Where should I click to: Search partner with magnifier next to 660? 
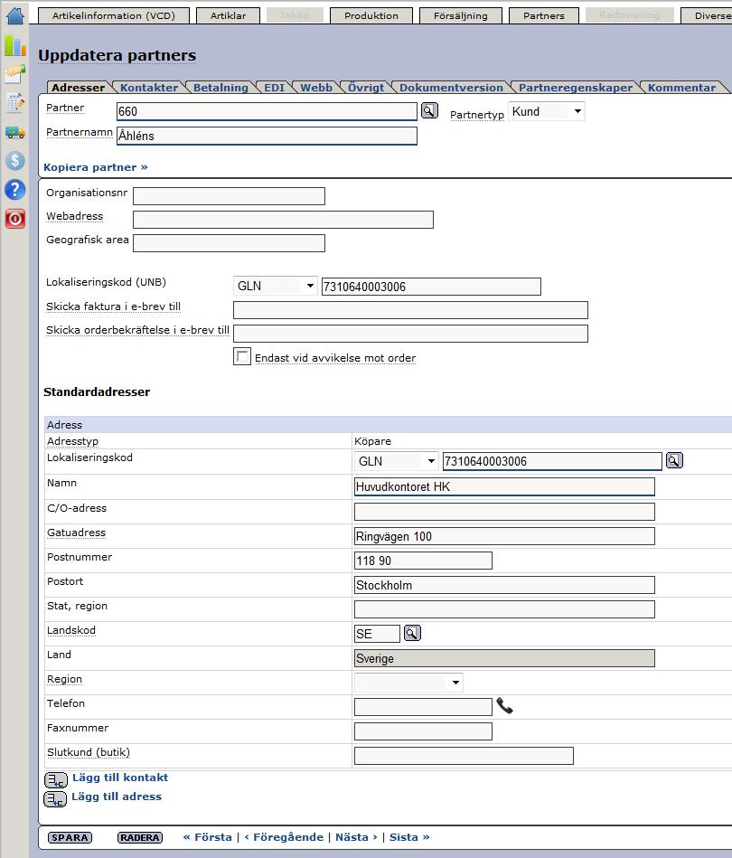coord(429,111)
